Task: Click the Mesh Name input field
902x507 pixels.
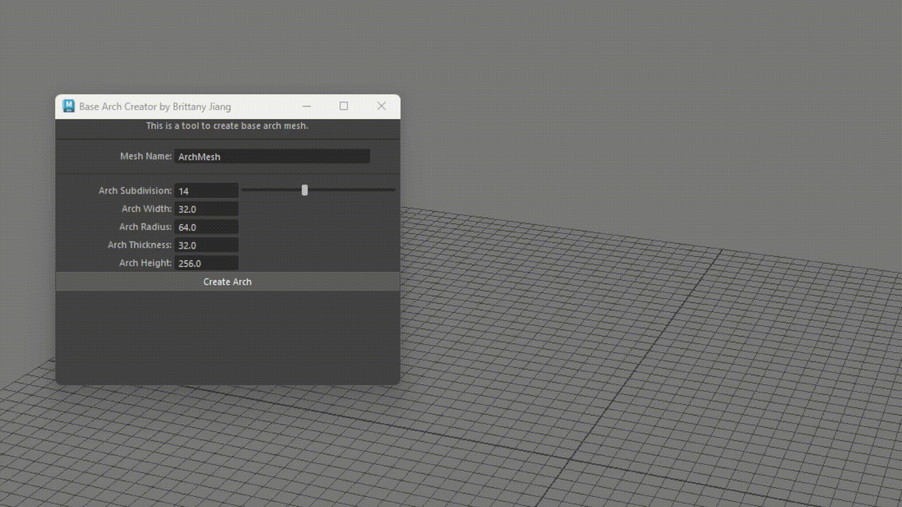Action: tap(272, 156)
